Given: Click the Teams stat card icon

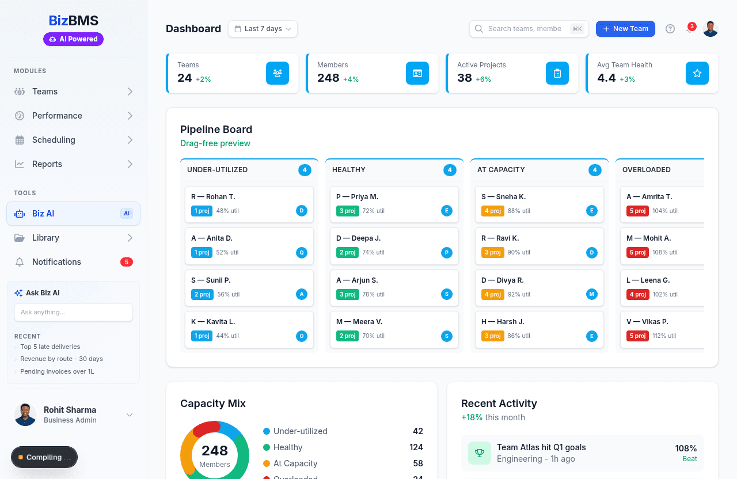Looking at the screenshot, I should [x=277, y=73].
